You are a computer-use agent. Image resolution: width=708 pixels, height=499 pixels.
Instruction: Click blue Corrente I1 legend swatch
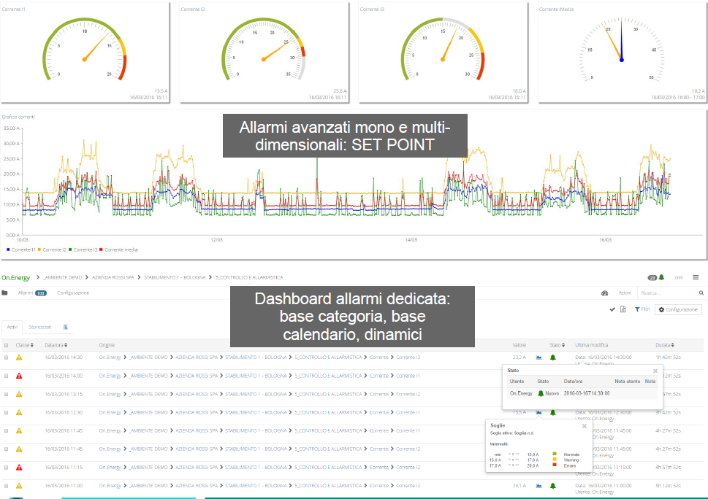[8, 249]
